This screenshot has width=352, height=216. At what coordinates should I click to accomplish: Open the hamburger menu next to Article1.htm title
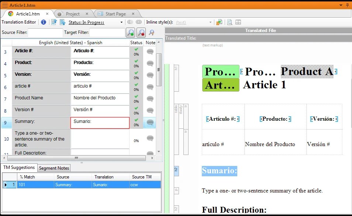pyautogui.click(x=5, y=5)
